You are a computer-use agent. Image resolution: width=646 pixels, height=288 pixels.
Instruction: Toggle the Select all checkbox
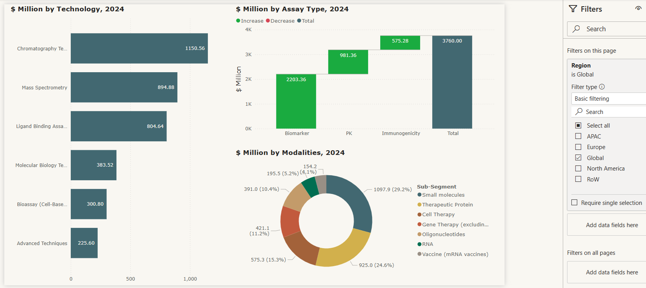click(578, 125)
